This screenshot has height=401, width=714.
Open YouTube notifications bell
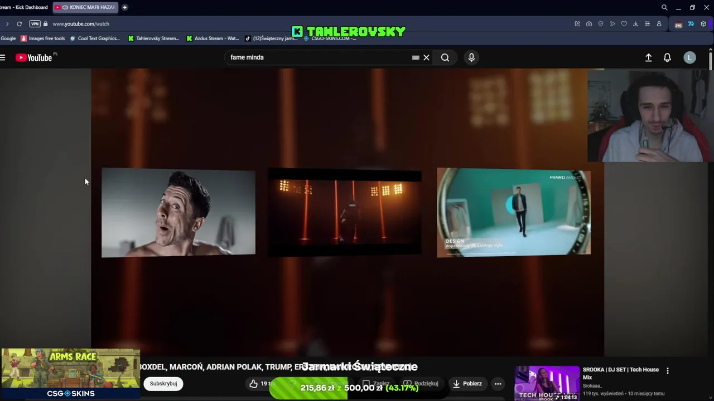pyautogui.click(x=667, y=57)
